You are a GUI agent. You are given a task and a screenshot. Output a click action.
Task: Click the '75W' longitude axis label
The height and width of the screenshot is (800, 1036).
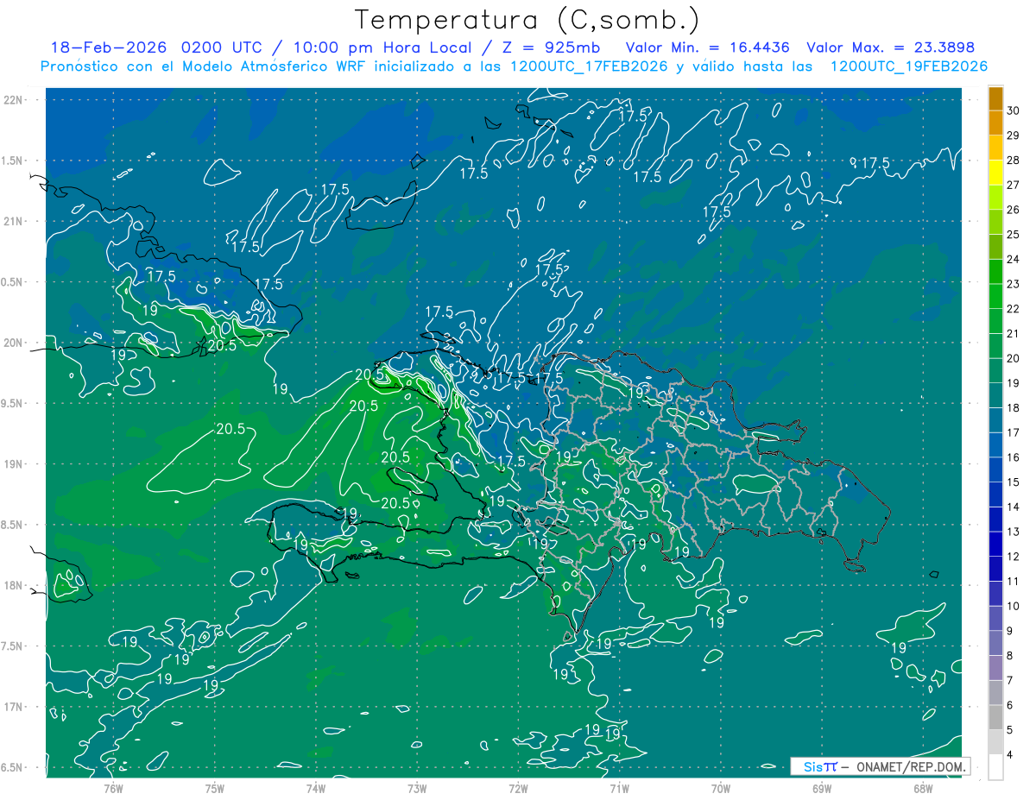(x=215, y=789)
